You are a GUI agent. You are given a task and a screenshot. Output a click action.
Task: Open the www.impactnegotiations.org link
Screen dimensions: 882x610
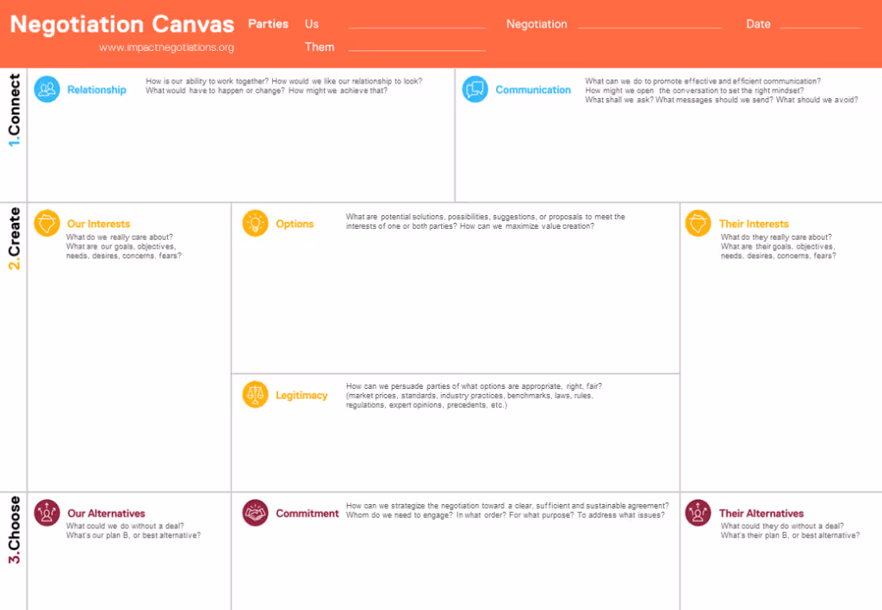[x=166, y=47]
